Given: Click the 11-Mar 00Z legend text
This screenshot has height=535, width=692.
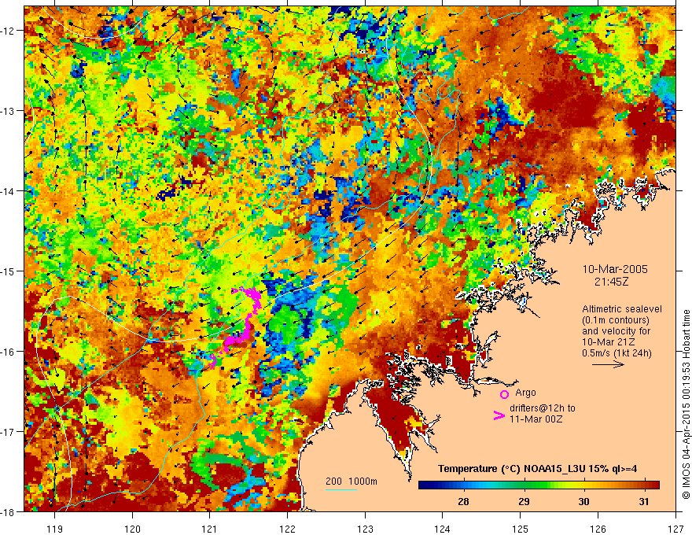Looking at the screenshot, I should (x=536, y=419).
